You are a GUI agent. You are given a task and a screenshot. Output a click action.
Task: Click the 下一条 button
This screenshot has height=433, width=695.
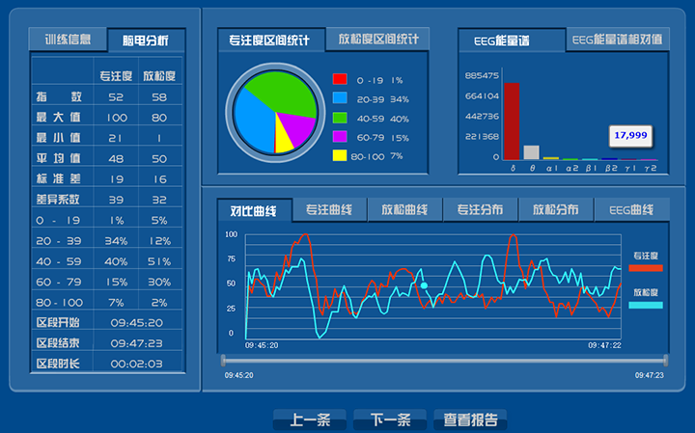coord(390,419)
